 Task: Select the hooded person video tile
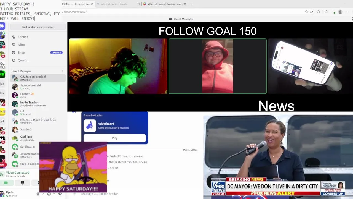pyautogui.click(x=218, y=66)
